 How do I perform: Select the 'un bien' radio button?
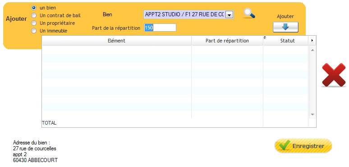[34, 8]
